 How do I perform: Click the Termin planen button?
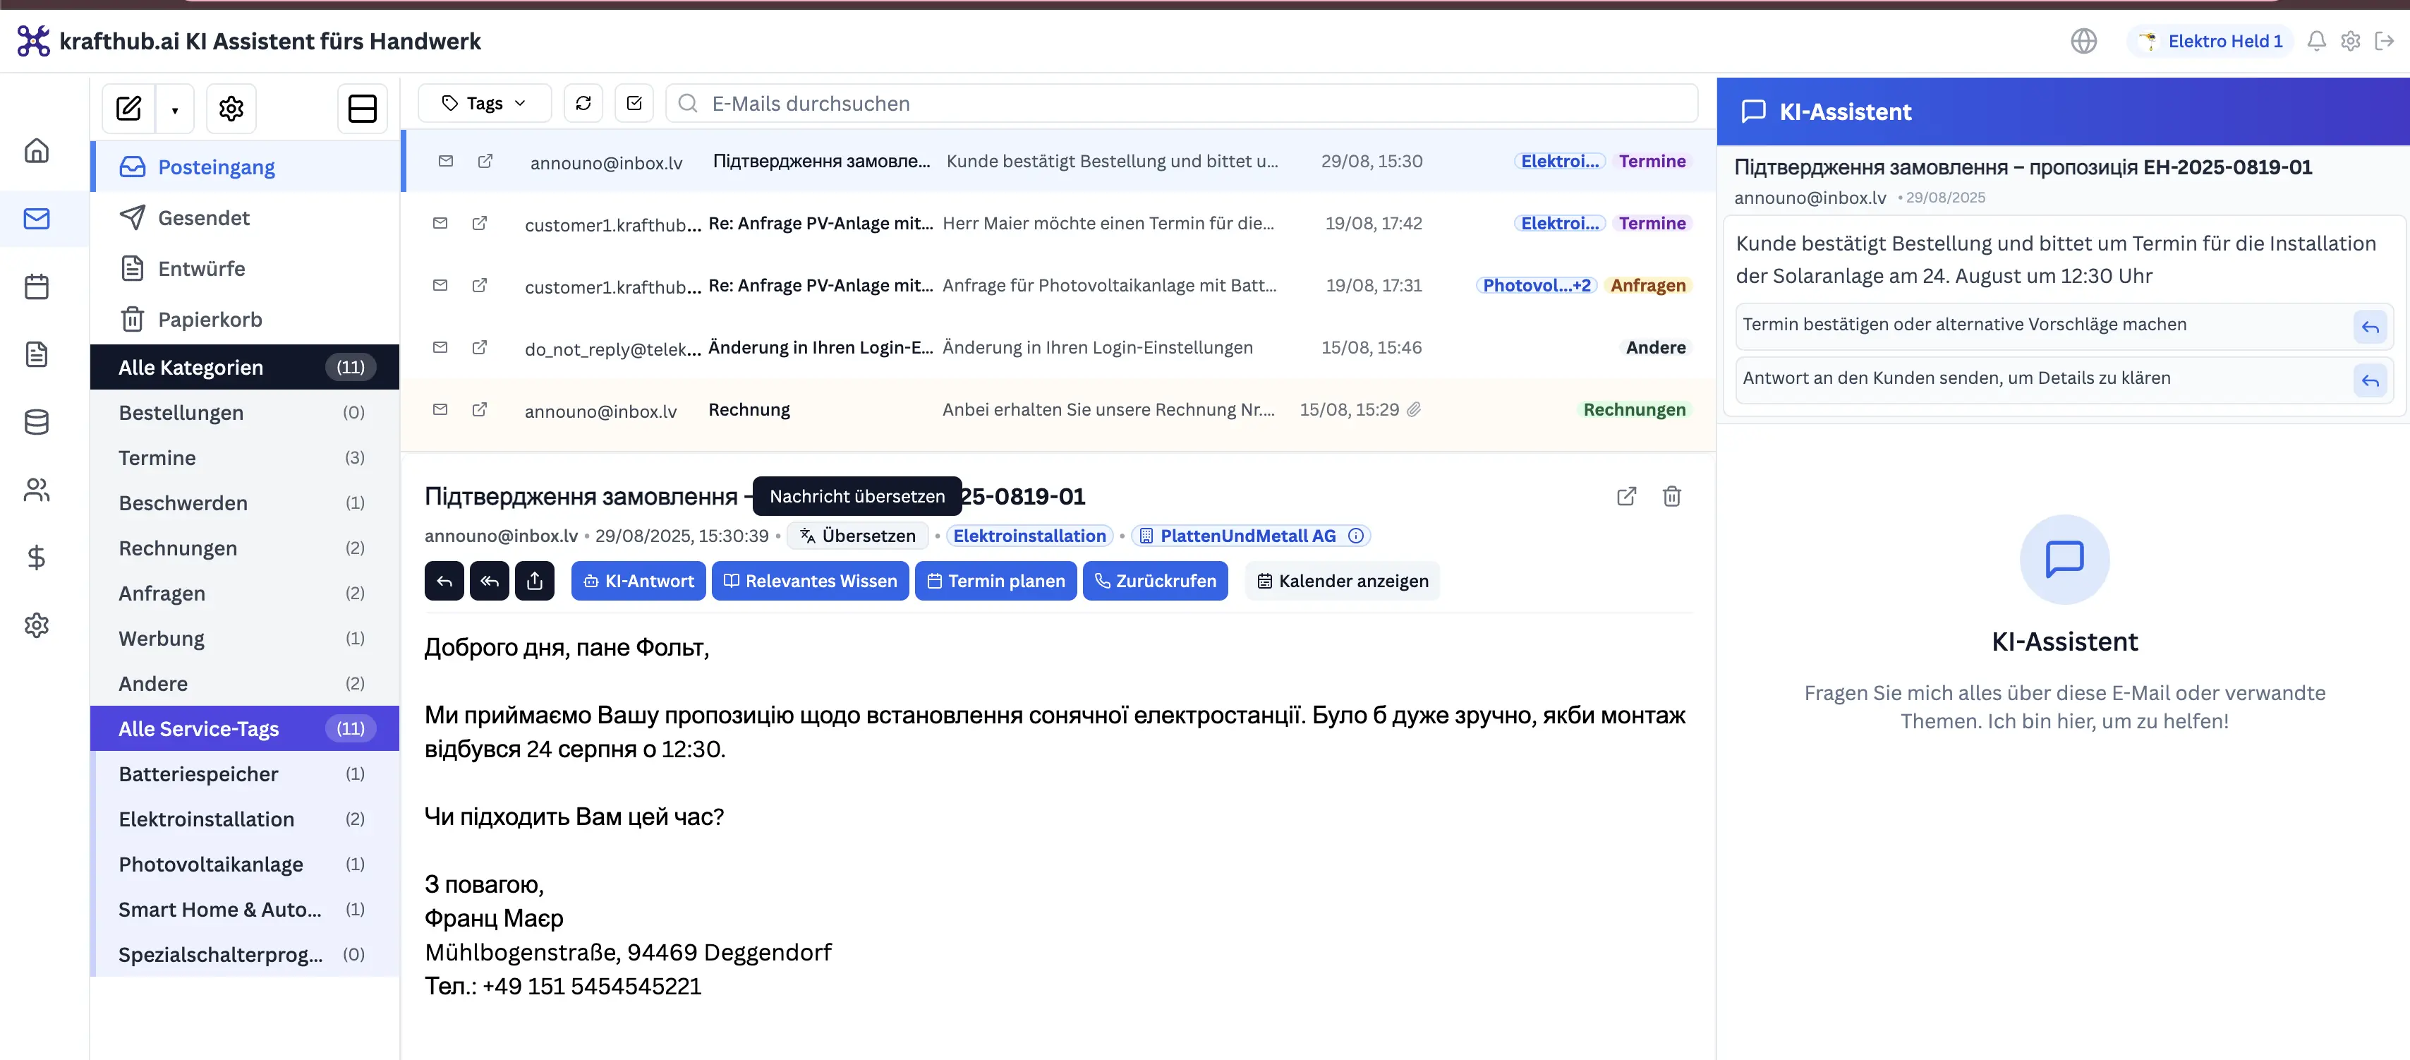(995, 580)
